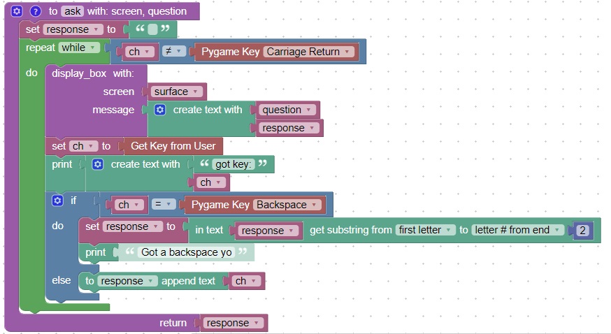The width and height of the screenshot is (611, 334).
Task: Edit the "got key:" text field
Action: coord(233,164)
